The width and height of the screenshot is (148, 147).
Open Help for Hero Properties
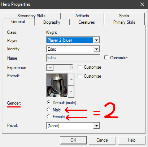(x=132, y=140)
